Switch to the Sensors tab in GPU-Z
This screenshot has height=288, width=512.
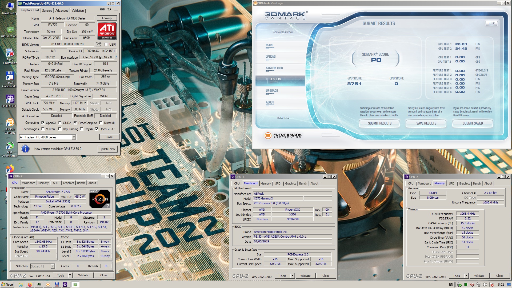[47, 11]
